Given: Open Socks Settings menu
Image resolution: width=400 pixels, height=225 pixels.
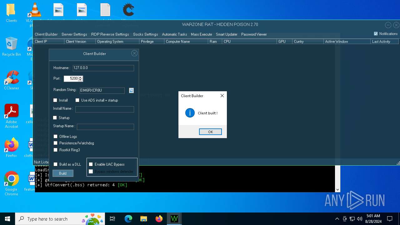Looking at the screenshot, I should point(146,34).
